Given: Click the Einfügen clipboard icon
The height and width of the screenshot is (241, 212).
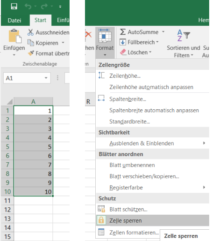Looking at the screenshot, I should 15,36.
